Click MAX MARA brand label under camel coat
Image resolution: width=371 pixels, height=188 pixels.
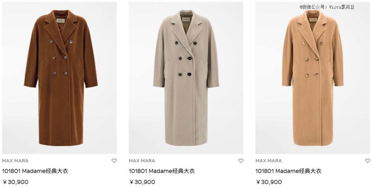(269, 161)
